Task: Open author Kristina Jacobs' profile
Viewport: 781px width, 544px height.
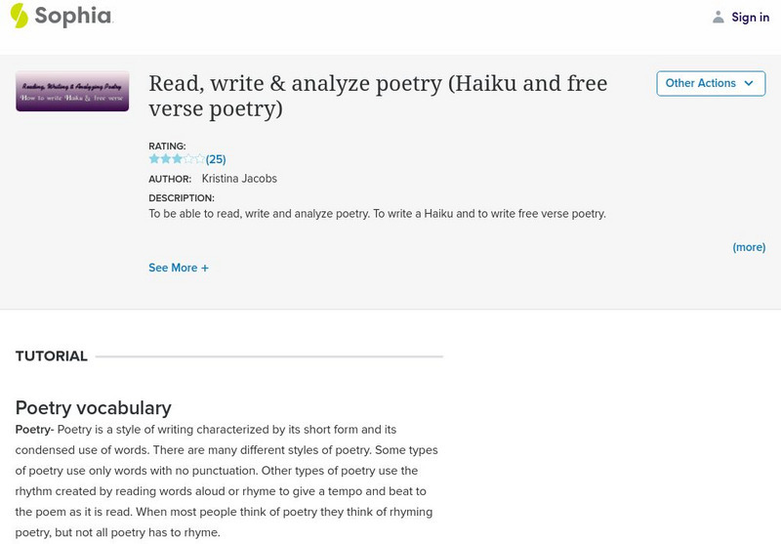Action: click(x=240, y=179)
